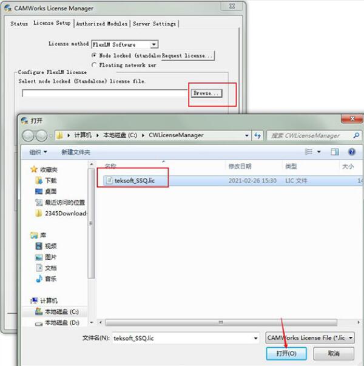Viewport: 364px width, 366px height.
Task: Click the license file path input field
Action: coord(104,93)
